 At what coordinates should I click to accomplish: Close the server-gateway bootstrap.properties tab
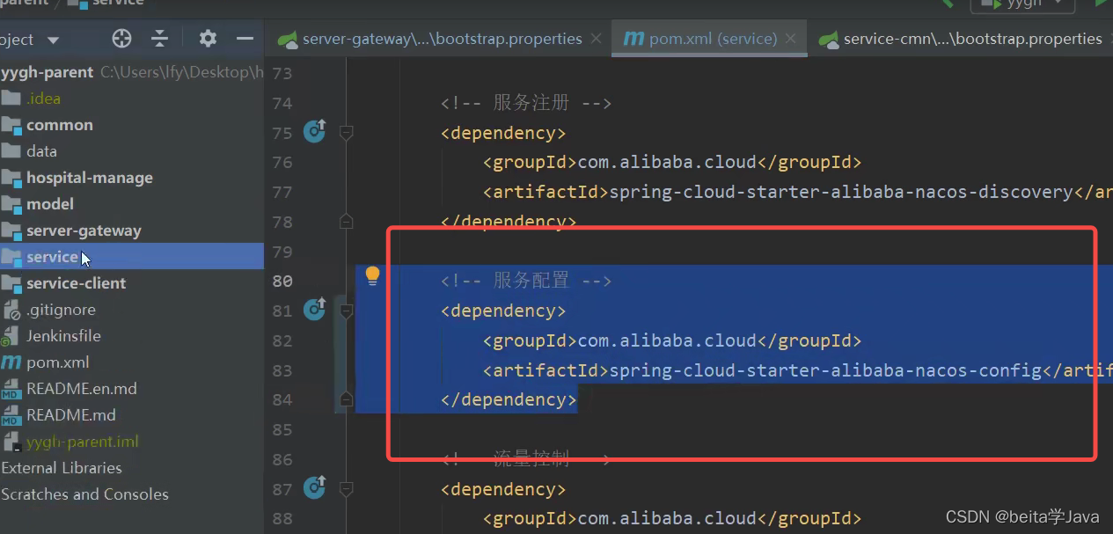click(597, 39)
